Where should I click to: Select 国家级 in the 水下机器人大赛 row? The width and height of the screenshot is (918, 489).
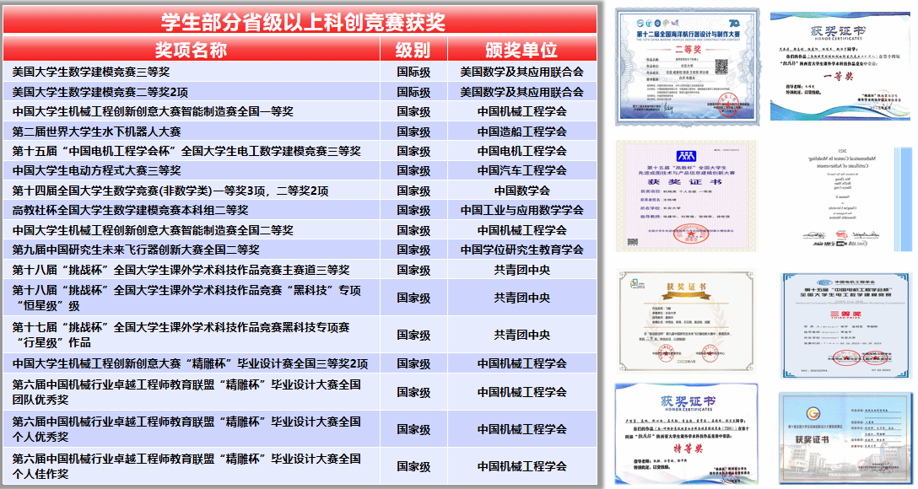coord(413,132)
